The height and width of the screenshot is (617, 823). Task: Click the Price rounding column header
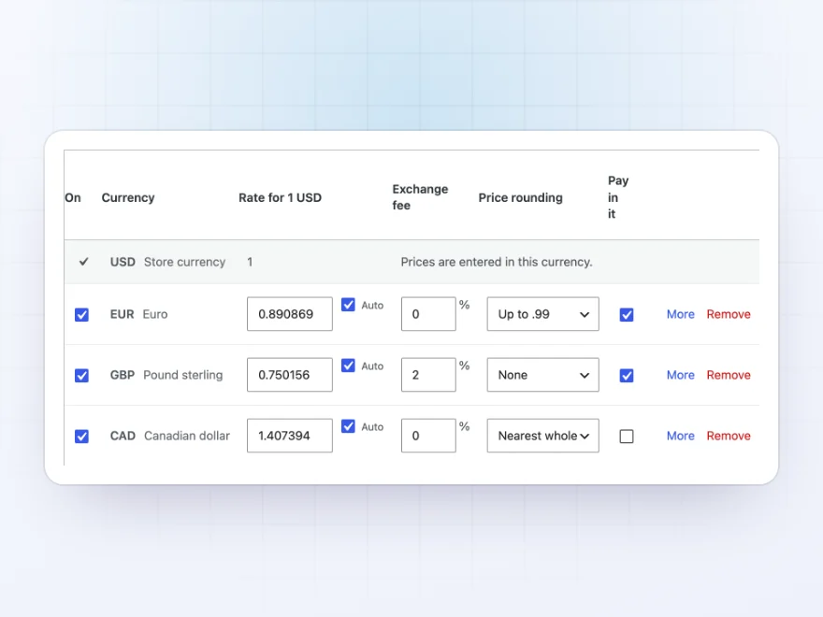[x=520, y=198]
